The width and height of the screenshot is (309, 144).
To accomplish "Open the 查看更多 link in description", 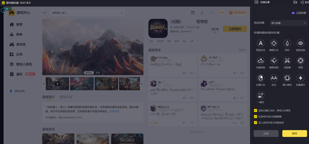I will click(x=114, y=111).
